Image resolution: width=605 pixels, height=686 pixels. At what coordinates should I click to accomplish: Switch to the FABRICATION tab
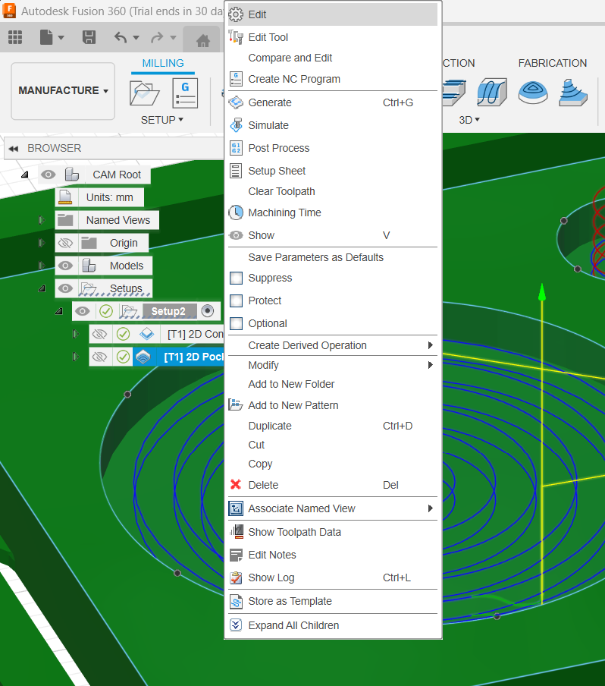[x=553, y=64]
